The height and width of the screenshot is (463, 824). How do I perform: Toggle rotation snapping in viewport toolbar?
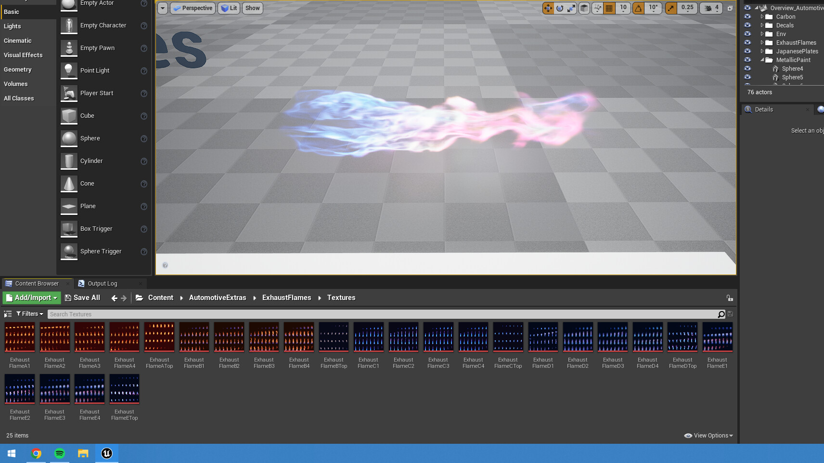639,8
